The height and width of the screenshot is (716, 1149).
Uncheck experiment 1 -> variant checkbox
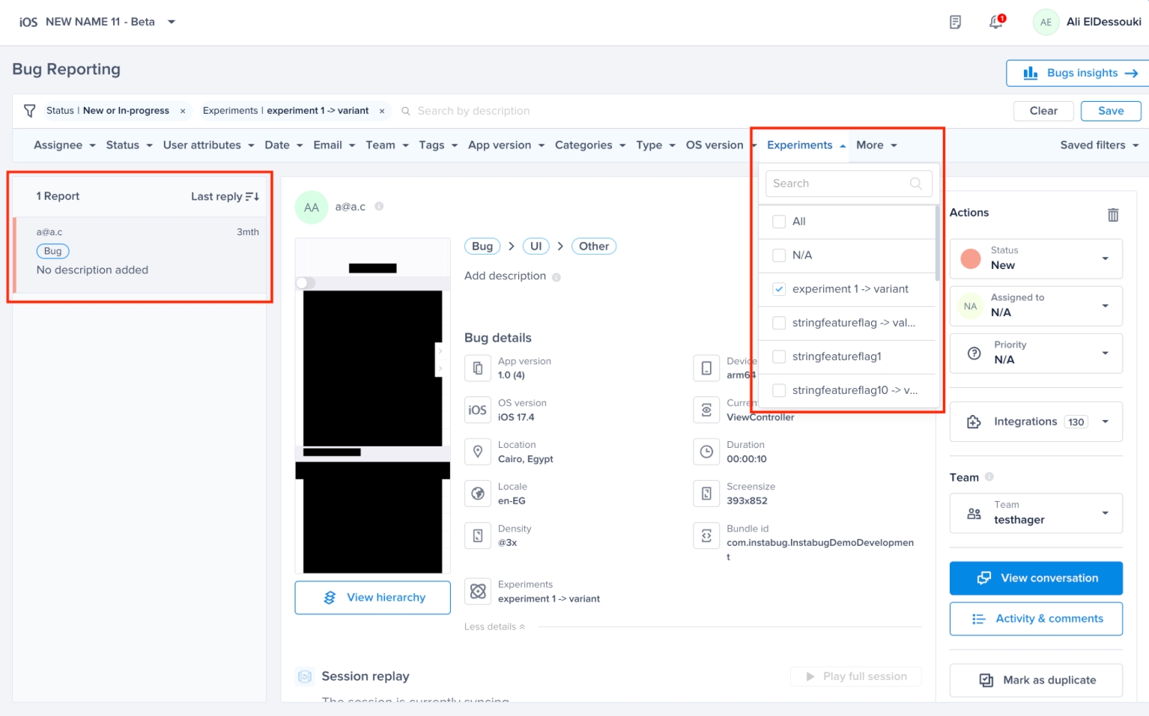[779, 289]
